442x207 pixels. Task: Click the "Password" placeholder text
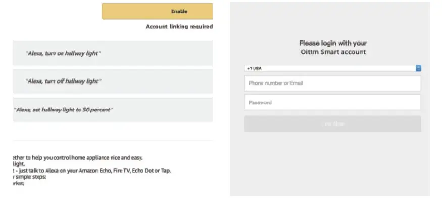260,103
